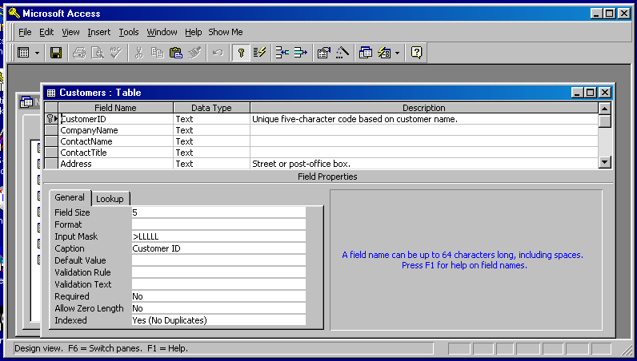Click the Print Preview icon
Screen dimensions: 637x361
pos(97,53)
